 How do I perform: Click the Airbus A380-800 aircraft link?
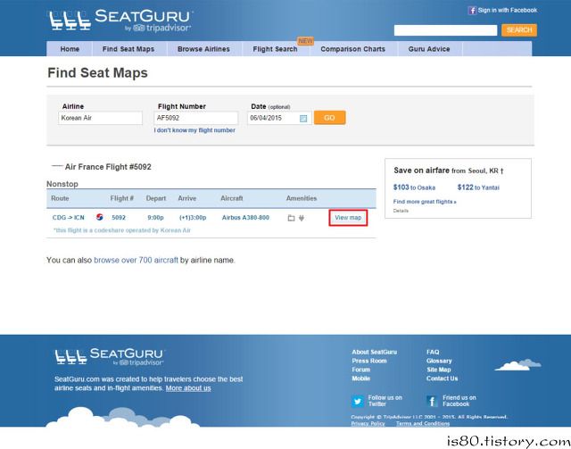coord(245,218)
